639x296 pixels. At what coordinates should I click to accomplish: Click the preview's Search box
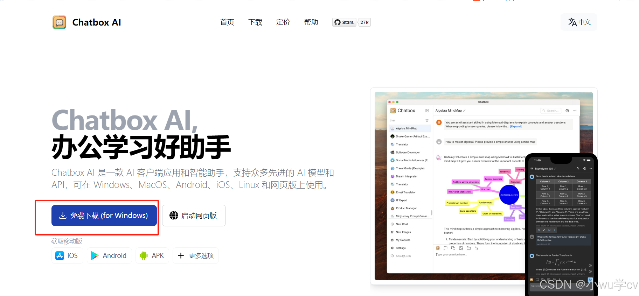tap(551, 111)
